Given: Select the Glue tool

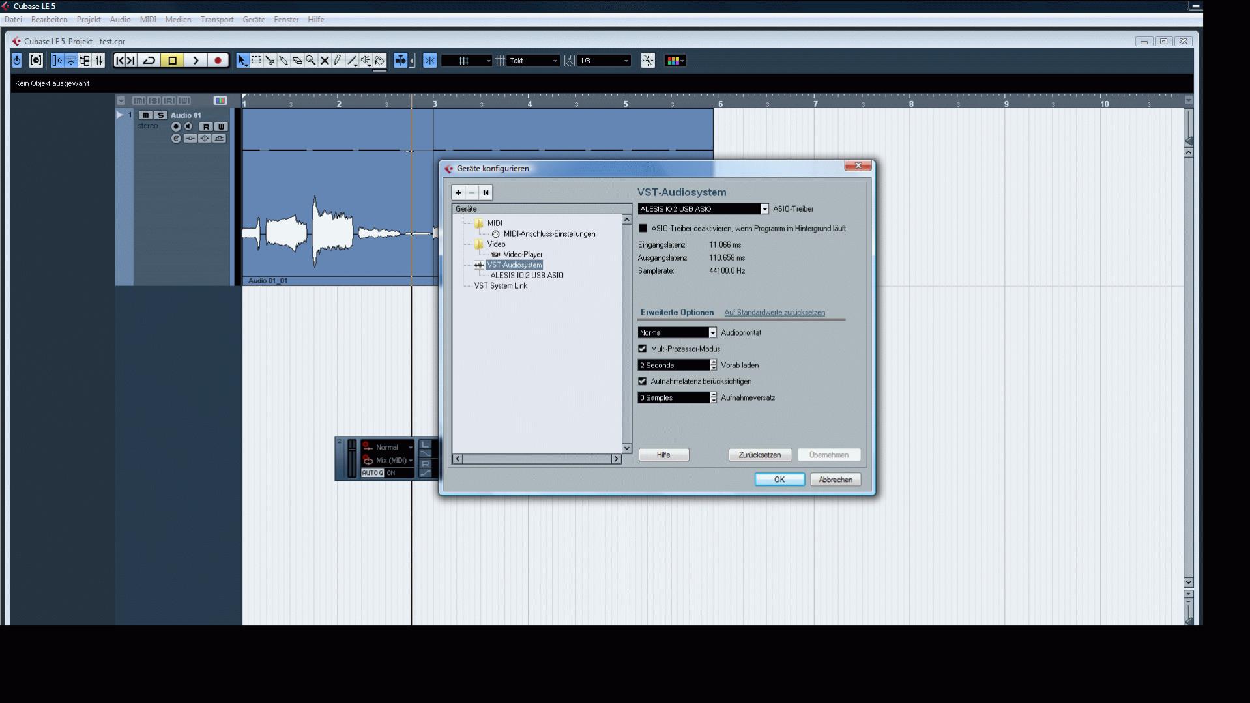Looking at the screenshot, I should (x=283, y=61).
